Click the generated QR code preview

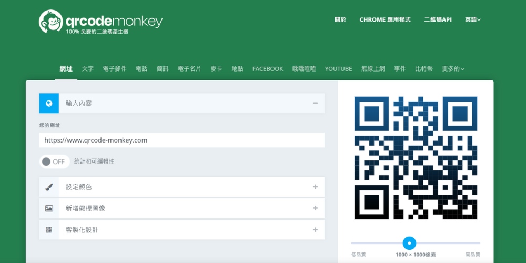(x=416, y=158)
